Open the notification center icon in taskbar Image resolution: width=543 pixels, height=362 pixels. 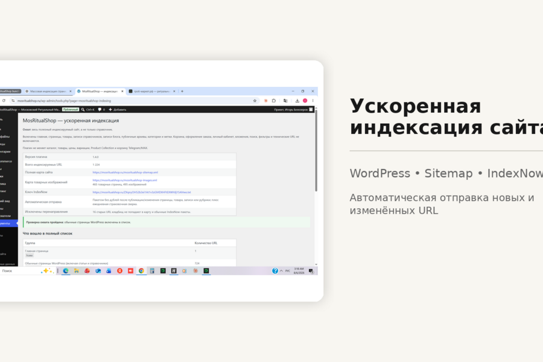(x=311, y=271)
